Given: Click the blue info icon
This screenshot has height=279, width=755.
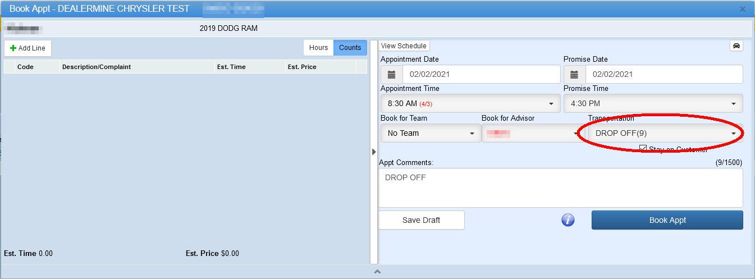Looking at the screenshot, I should [568, 220].
